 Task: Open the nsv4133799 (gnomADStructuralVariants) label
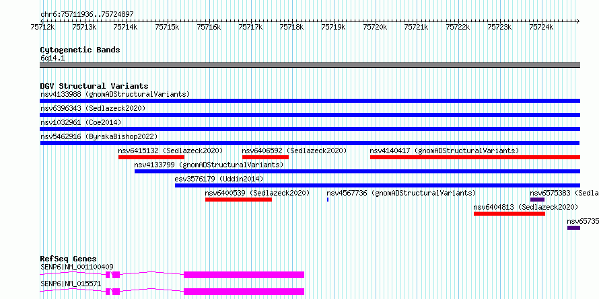pyautogui.click(x=209, y=165)
